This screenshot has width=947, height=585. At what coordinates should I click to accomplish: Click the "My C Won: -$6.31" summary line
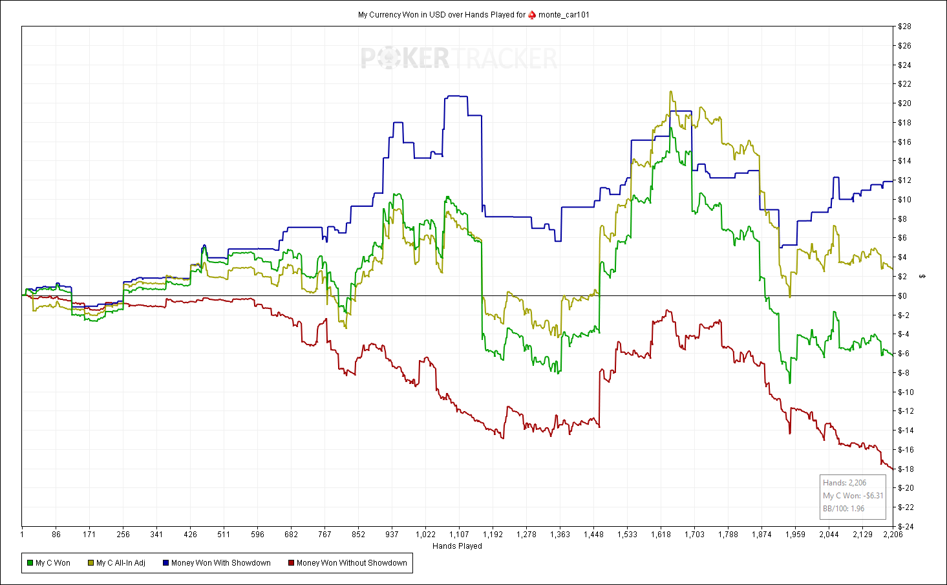point(853,496)
